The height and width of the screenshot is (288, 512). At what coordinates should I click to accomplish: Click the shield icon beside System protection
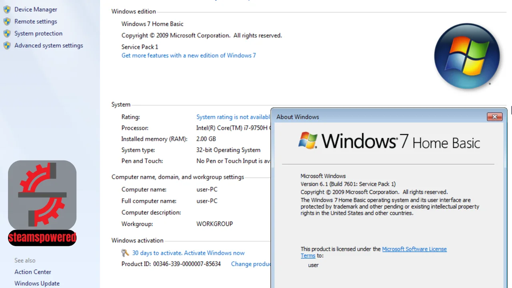[7, 34]
